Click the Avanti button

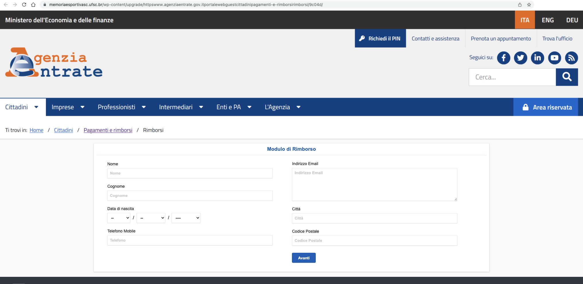[304, 258]
